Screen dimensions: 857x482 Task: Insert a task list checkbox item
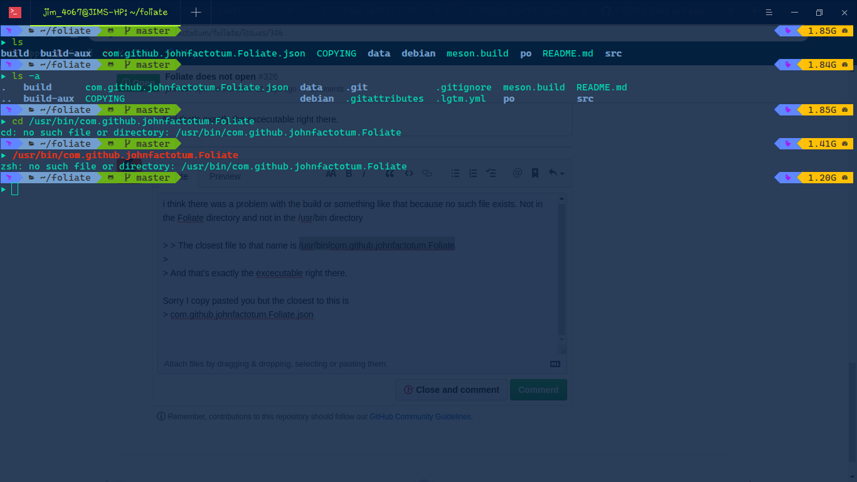[491, 173]
